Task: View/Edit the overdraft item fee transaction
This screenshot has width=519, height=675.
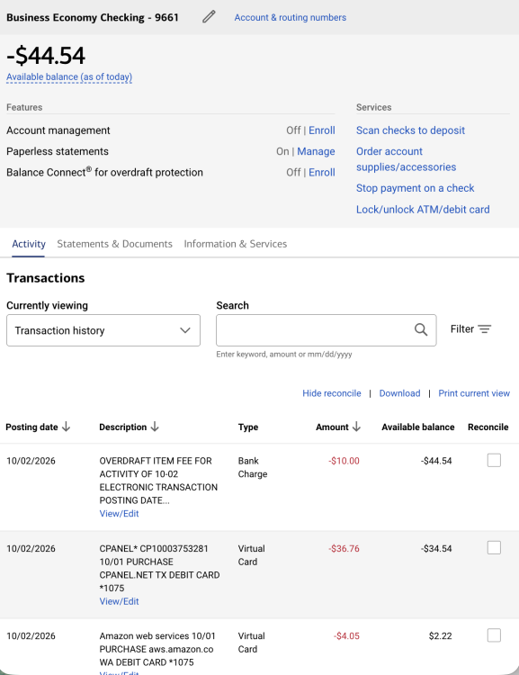Action: (120, 514)
